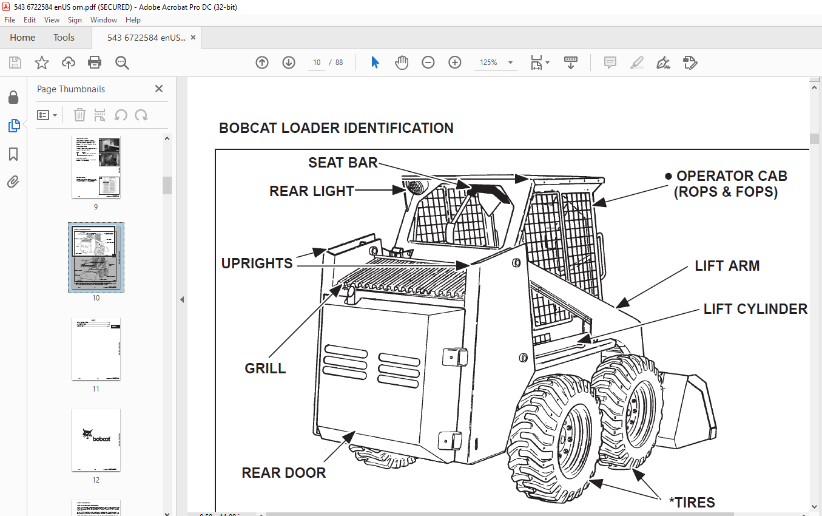822x516 pixels.
Task: Go to next page arrow icon
Action: click(x=289, y=63)
